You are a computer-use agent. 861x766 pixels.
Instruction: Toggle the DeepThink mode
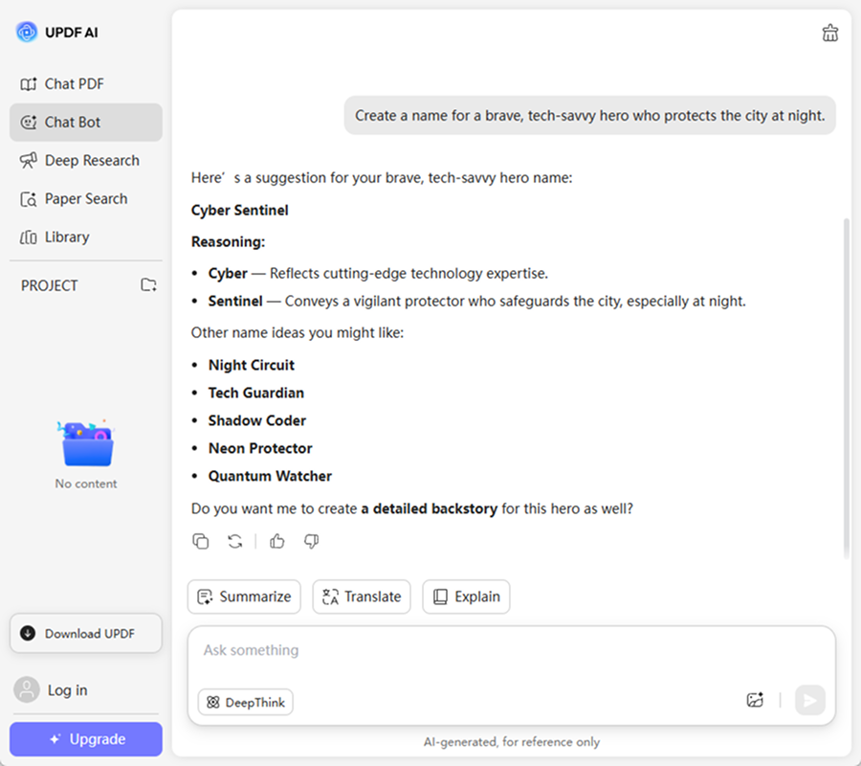(x=246, y=702)
